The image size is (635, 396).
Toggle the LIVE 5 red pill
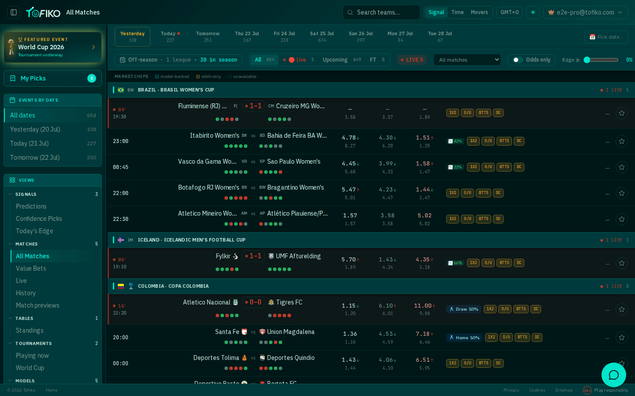coord(412,60)
